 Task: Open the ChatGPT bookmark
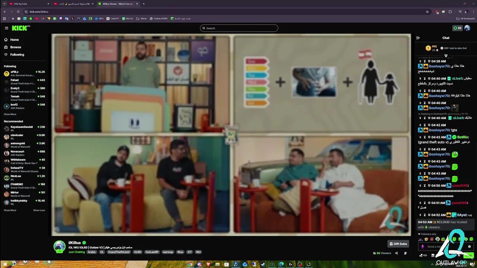tap(113, 18)
